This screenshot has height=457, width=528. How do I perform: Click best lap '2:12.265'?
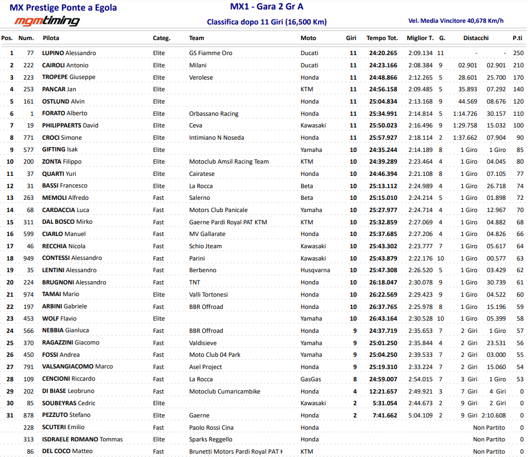pyautogui.click(x=421, y=77)
